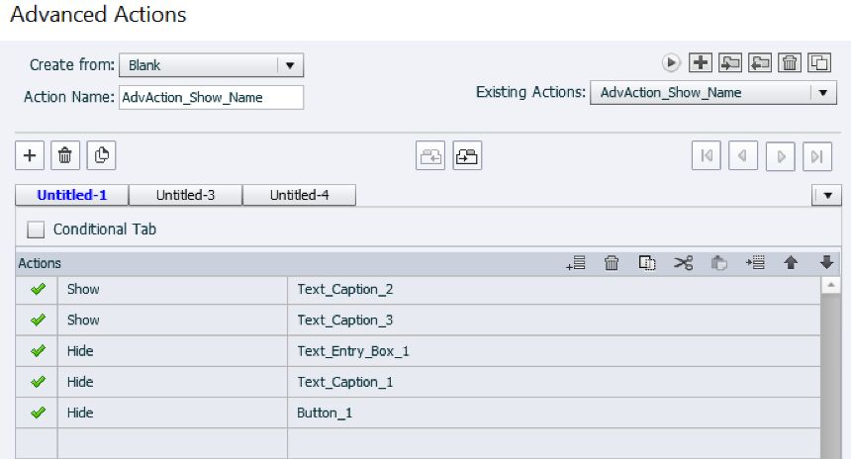Screen dimensions: 851x459
Task: Expand the Existing Actions dropdown
Action: 823,93
